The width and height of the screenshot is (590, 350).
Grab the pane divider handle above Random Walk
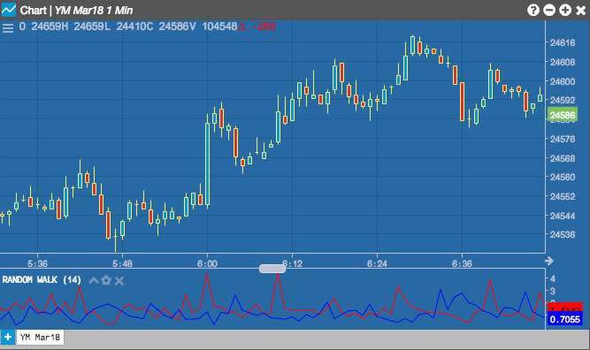click(272, 269)
